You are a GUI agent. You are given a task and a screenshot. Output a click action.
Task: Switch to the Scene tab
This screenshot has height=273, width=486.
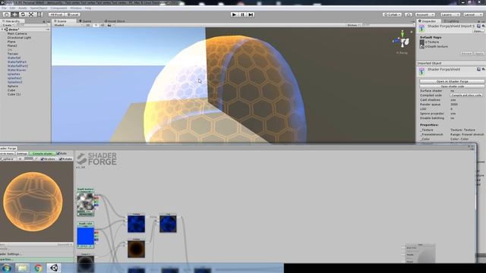tap(64, 21)
